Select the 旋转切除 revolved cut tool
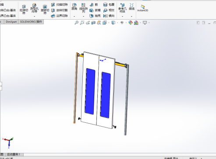Image resolution: width=216 pixels, height=159 pixels. click(45, 10)
